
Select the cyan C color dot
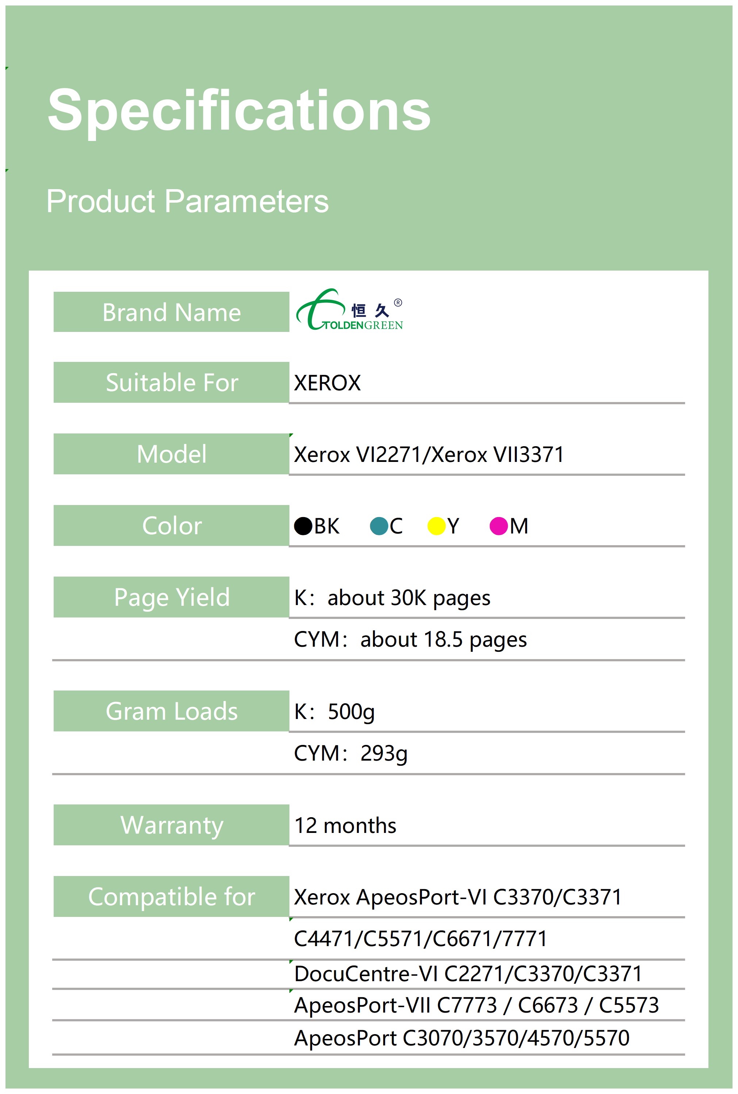pyautogui.click(x=379, y=526)
